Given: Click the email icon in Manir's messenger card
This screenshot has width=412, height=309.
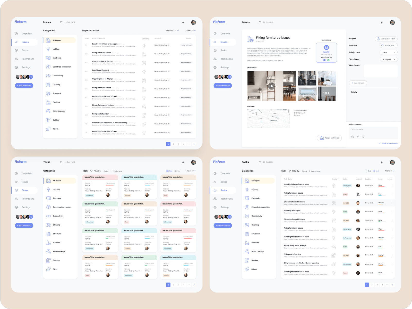Looking at the screenshot, I should 324,60.
